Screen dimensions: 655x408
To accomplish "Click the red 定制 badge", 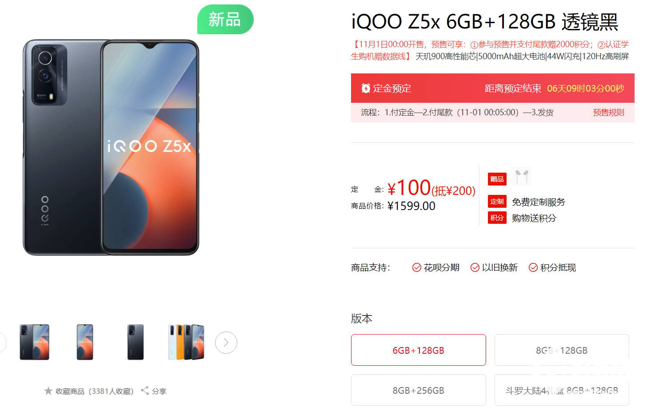I will click(497, 202).
